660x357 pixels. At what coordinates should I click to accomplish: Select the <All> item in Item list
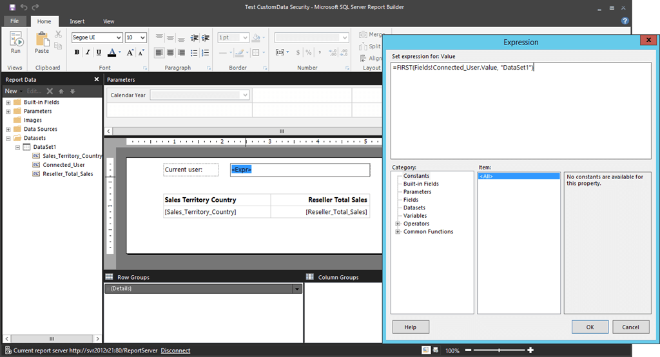pos(519,177)
